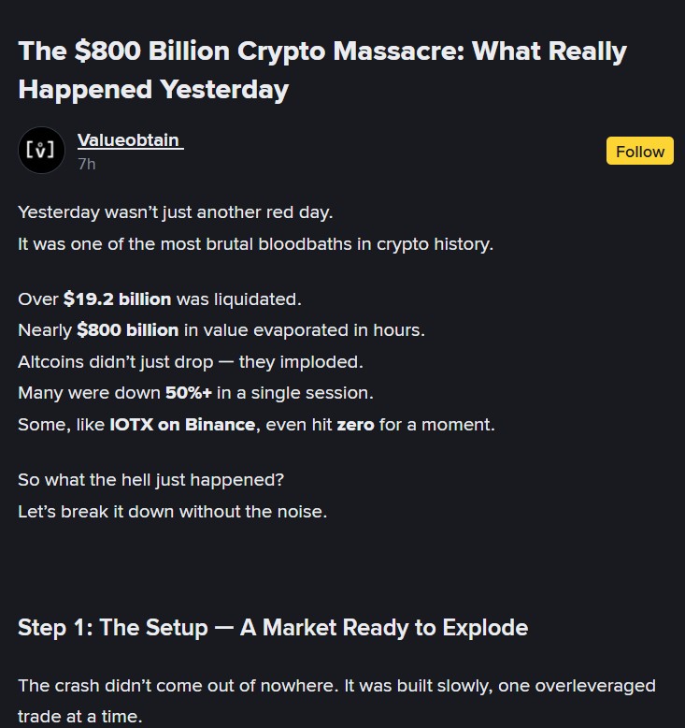Click the bold 50%+ figure
The height and width of the screenshot is (728, 685).
(x=189, y=393)
